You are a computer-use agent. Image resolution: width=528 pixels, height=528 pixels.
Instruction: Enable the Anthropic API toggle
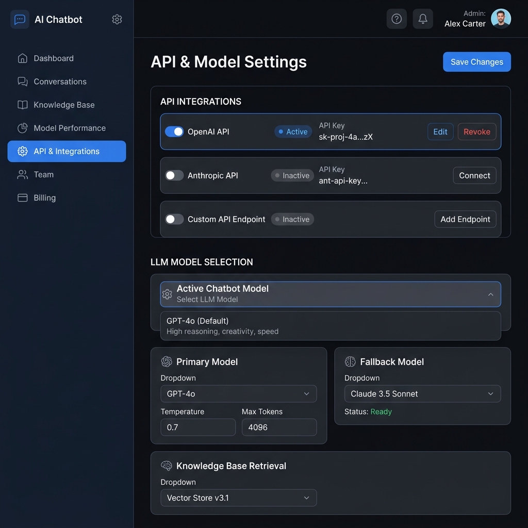(x=174, y=175)
